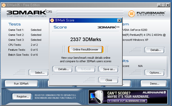
Task: Click the small 3DMARK05 logo in the score dialog
Action: pos(108,27)
